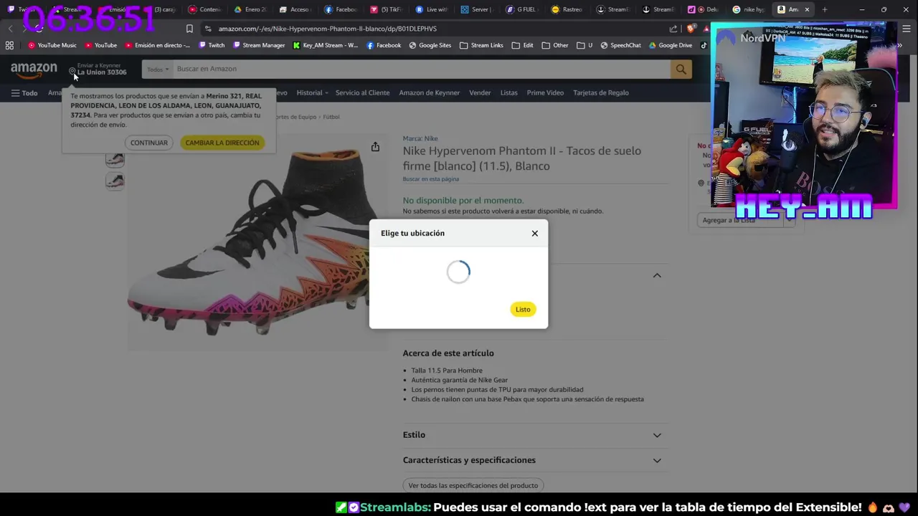918x516 pixels.
Task: Click the search magnifier button
Action: (681, 69)
